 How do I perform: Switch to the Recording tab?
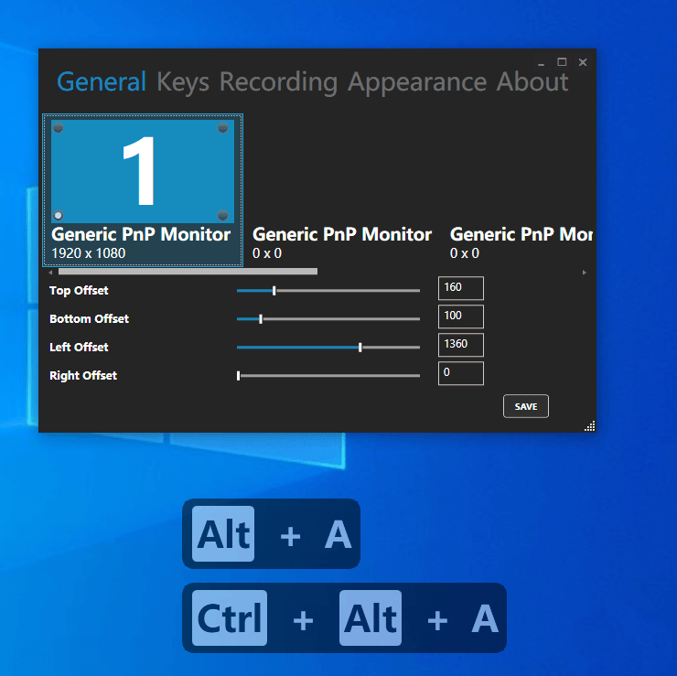pos(278,82)
